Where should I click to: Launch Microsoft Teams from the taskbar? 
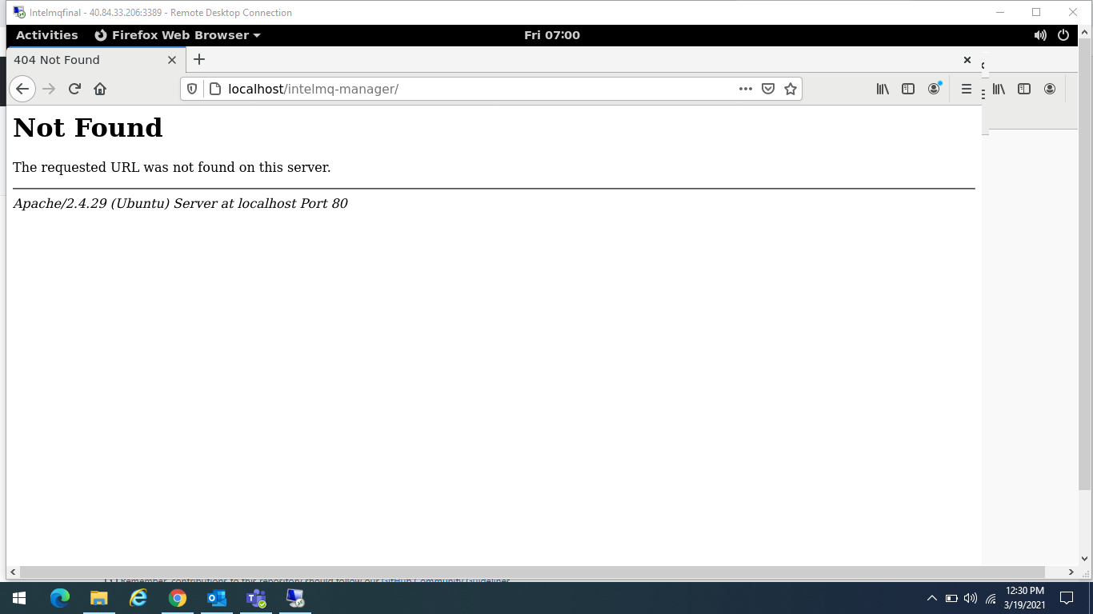pos(256,598)
